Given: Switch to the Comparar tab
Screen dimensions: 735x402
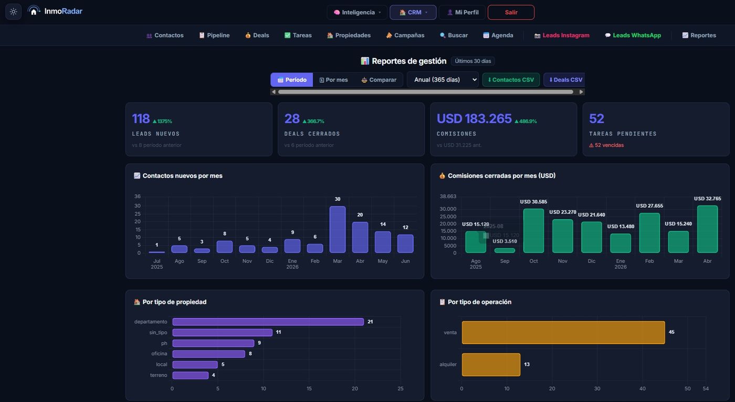Looking at the screenshot, I should click(x=379, y=80).
